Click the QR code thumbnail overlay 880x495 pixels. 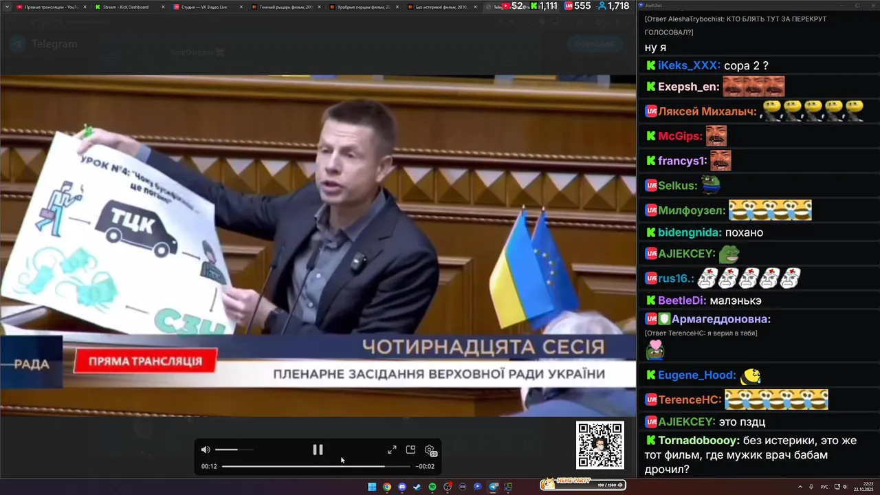point(600,445)
